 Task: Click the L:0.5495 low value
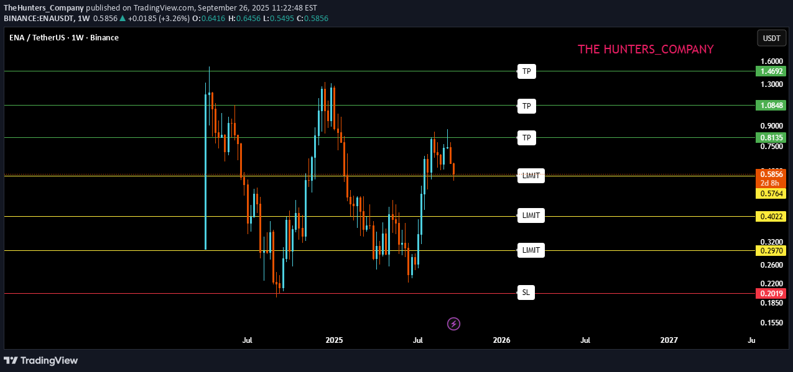(278, 19)
